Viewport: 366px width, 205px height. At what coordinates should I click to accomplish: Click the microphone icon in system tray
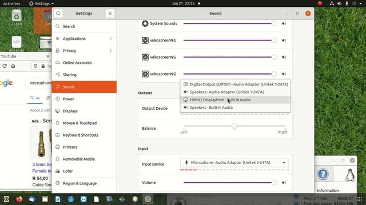click(347, 3)
